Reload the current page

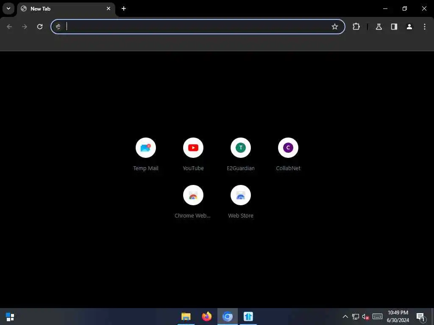(40, 27)
